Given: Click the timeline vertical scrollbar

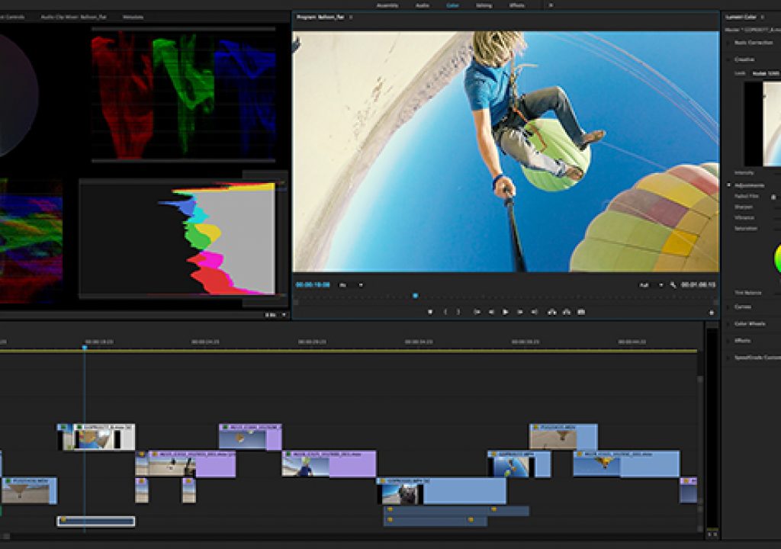Looking at the screenshot, I should click(x=700, y=438).
